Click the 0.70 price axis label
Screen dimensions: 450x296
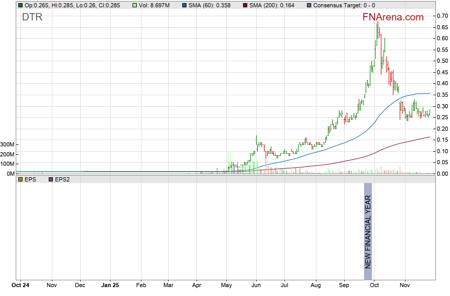[x=442, y=16]
